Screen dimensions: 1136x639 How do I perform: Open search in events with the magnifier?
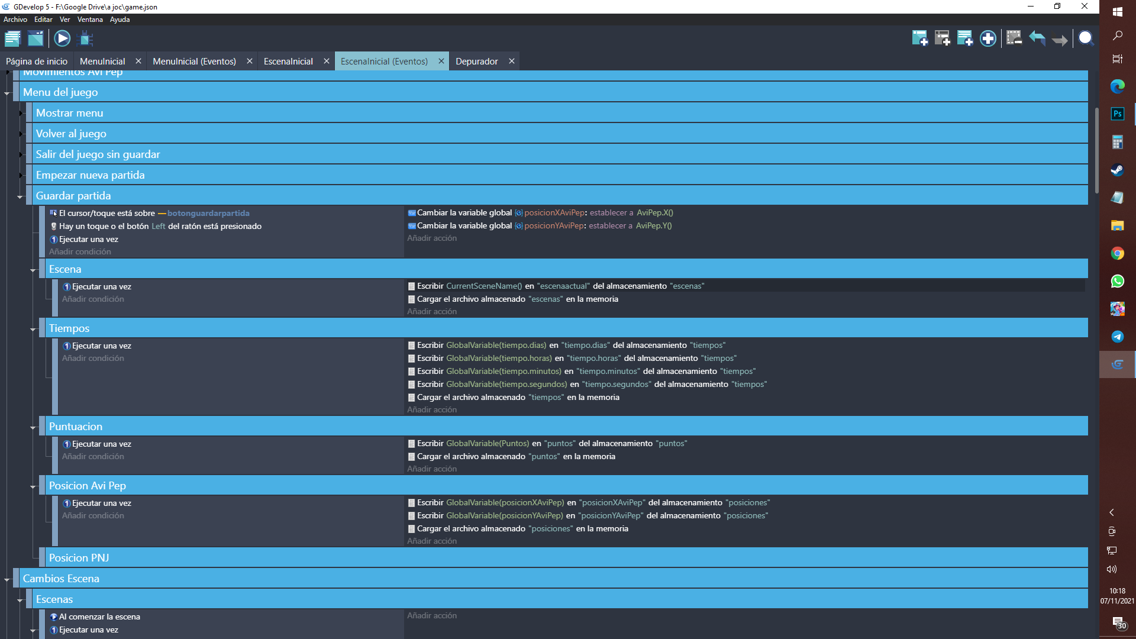[x=1086, y=39]
